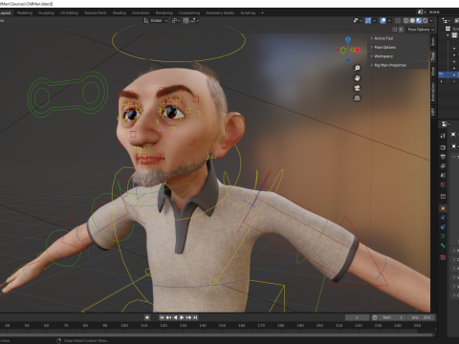This screenshot has width=459, height=344.
Task: Open the red checker Texture properties icon
Action: tap(443, 257)
